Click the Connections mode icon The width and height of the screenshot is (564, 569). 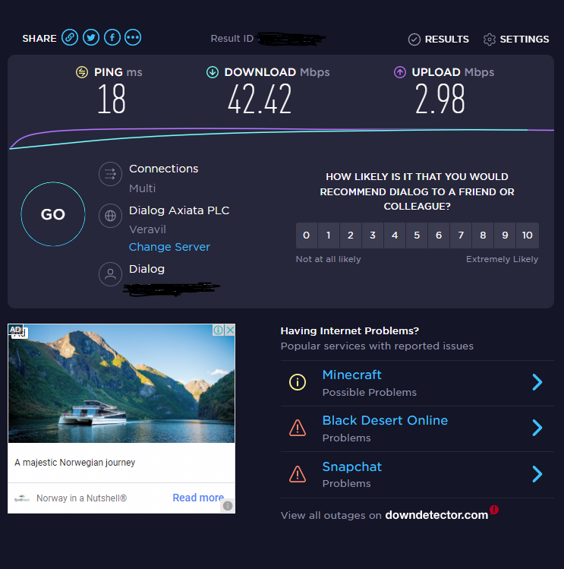[110, 174]
